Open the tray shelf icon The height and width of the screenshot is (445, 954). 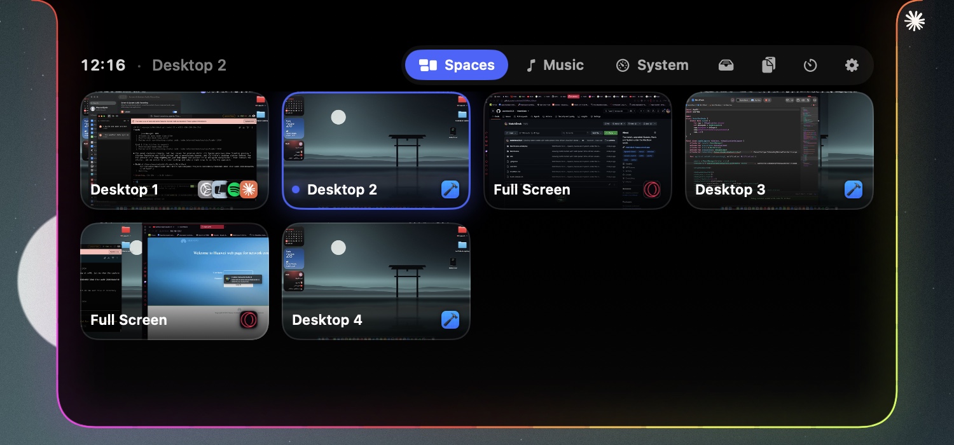point(726,65)
